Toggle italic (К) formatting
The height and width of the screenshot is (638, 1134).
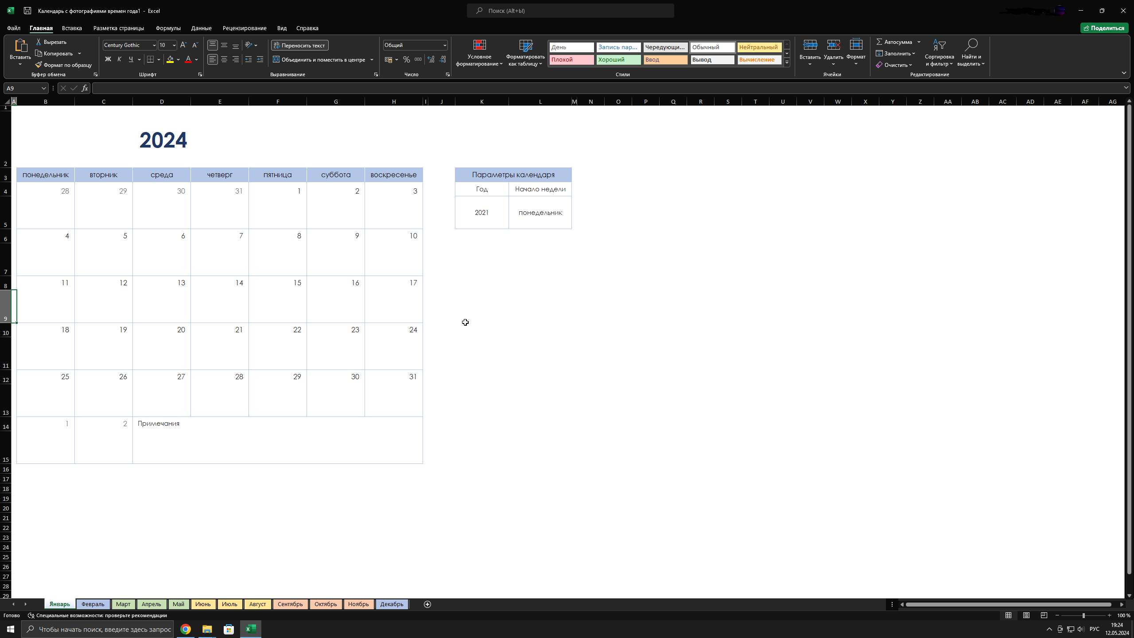pyautogui.click(x=119, y=59)
